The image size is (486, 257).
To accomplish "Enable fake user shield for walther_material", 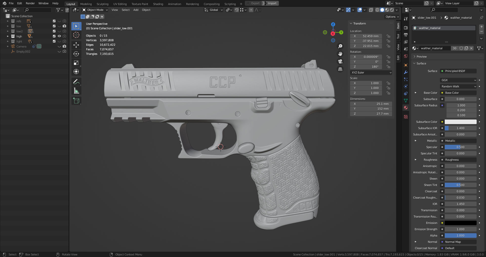I will 461,48.
